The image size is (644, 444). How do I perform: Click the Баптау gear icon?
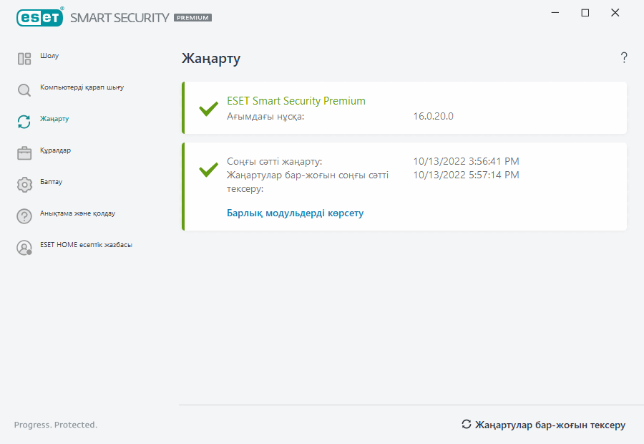tap(24, 185)
